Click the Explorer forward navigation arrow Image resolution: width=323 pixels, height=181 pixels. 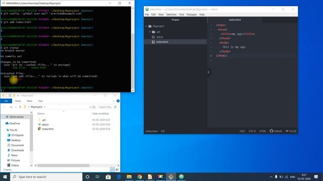[x=11, y=107]
